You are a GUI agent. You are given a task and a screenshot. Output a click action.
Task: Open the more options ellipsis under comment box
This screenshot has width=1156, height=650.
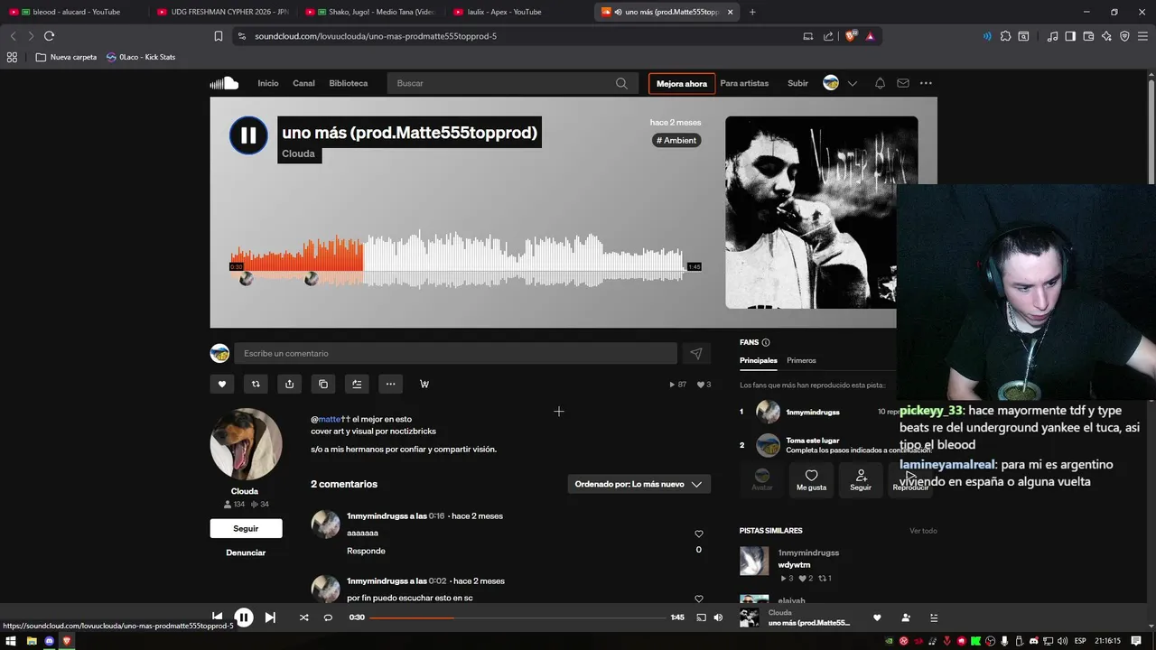click(390, 384)
